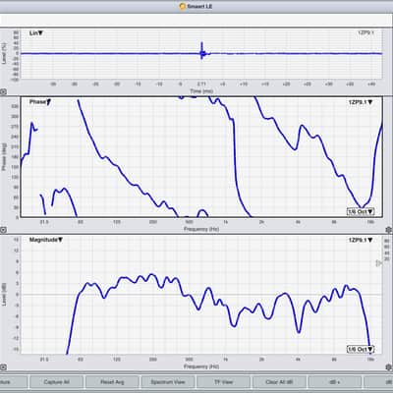Click the Clear All dB button
This screenshot has width=393, height=393.
pos(279,382)
